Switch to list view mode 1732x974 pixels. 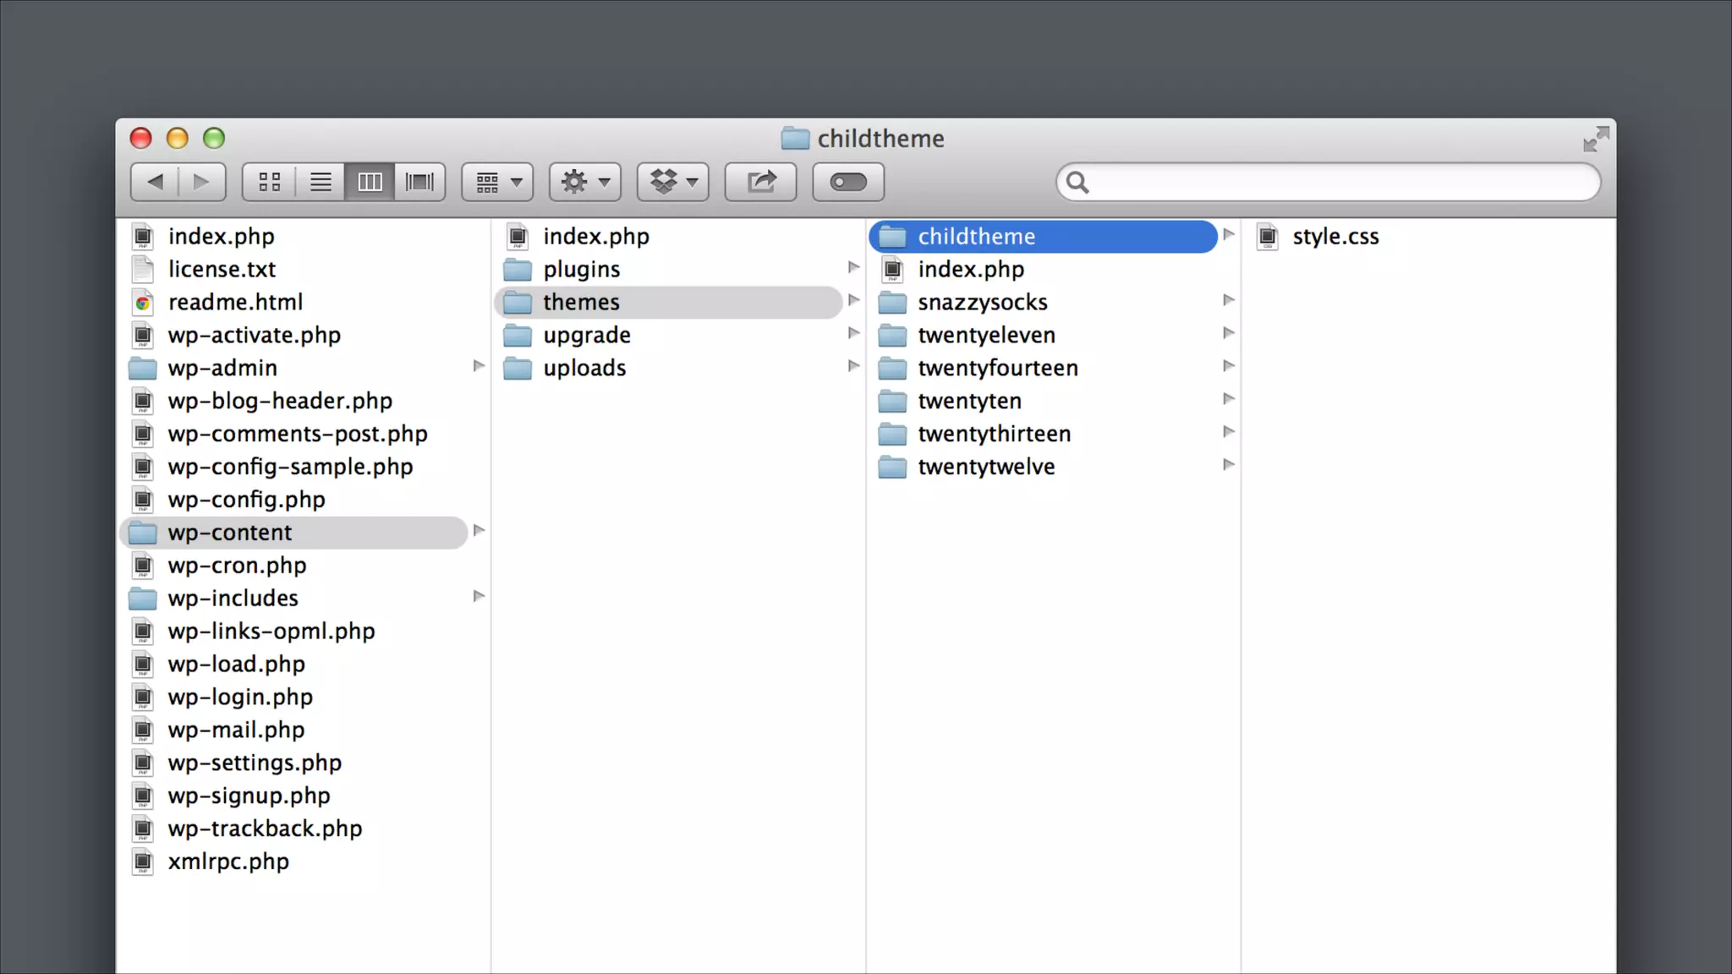click(x=321, y=182)
